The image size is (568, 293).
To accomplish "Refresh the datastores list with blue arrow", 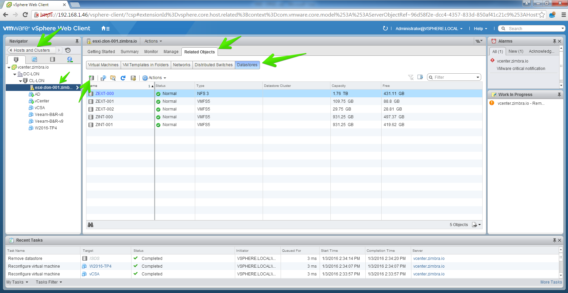I will click(123, 78).
